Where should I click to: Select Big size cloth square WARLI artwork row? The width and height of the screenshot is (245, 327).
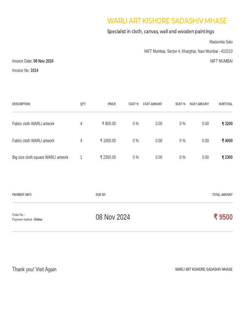click(40, 157)
